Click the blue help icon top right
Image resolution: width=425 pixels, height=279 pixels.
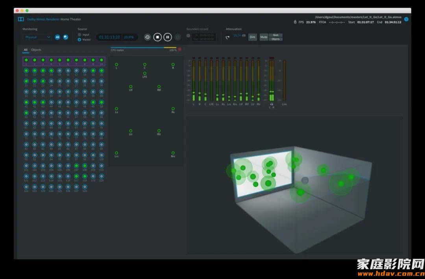click(406, 19)
